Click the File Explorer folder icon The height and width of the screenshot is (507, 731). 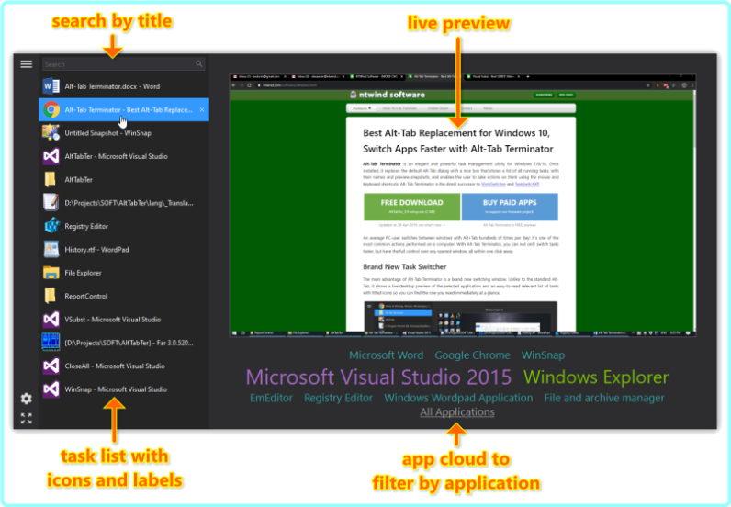click(x=51, y=273)
